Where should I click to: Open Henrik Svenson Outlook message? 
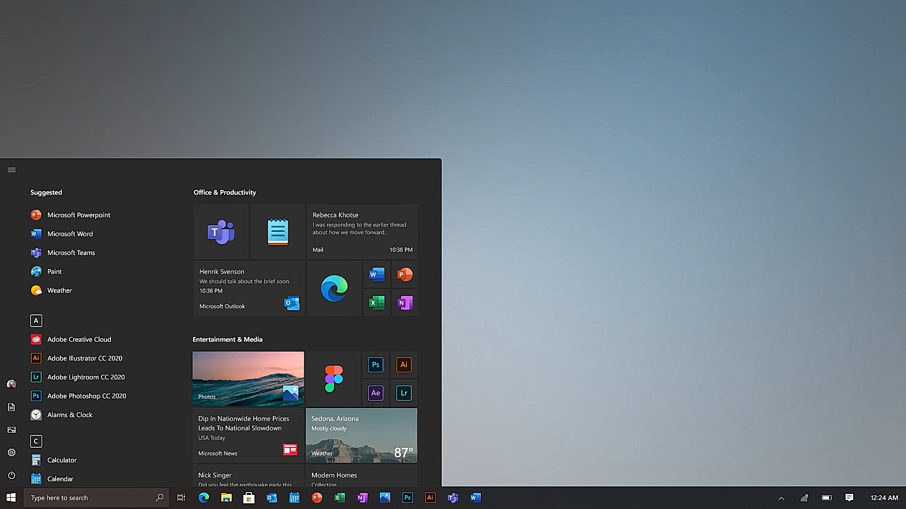(x=247, y=288)
